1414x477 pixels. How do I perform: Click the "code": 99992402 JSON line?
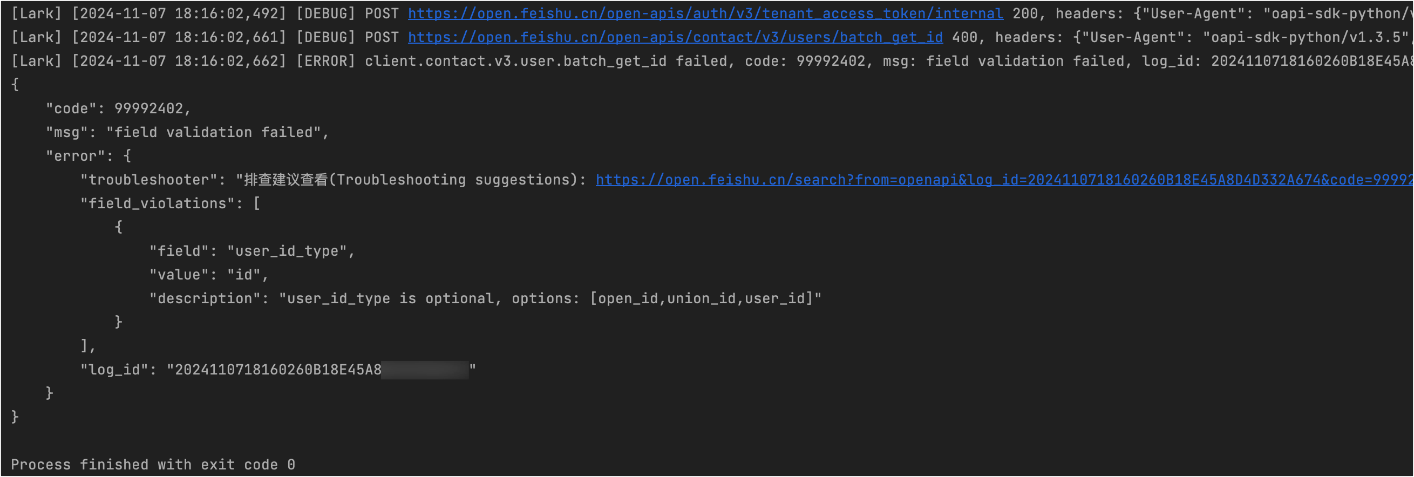click(118, 108)
